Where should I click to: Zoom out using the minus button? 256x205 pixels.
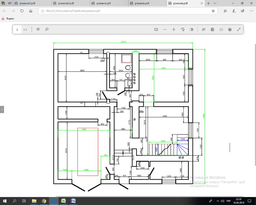(165, 29)
